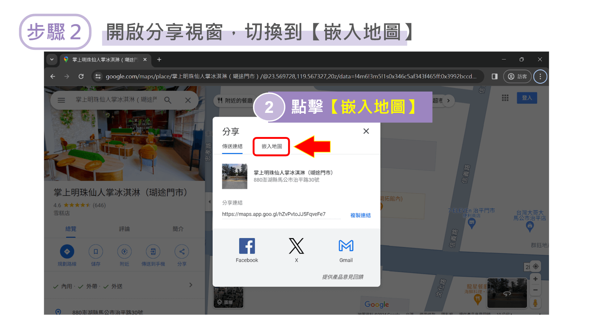Image resolution: width=593 pixels, height=334 pixels.
Task: Share via Gmail icon
Action: click(346, 246)
